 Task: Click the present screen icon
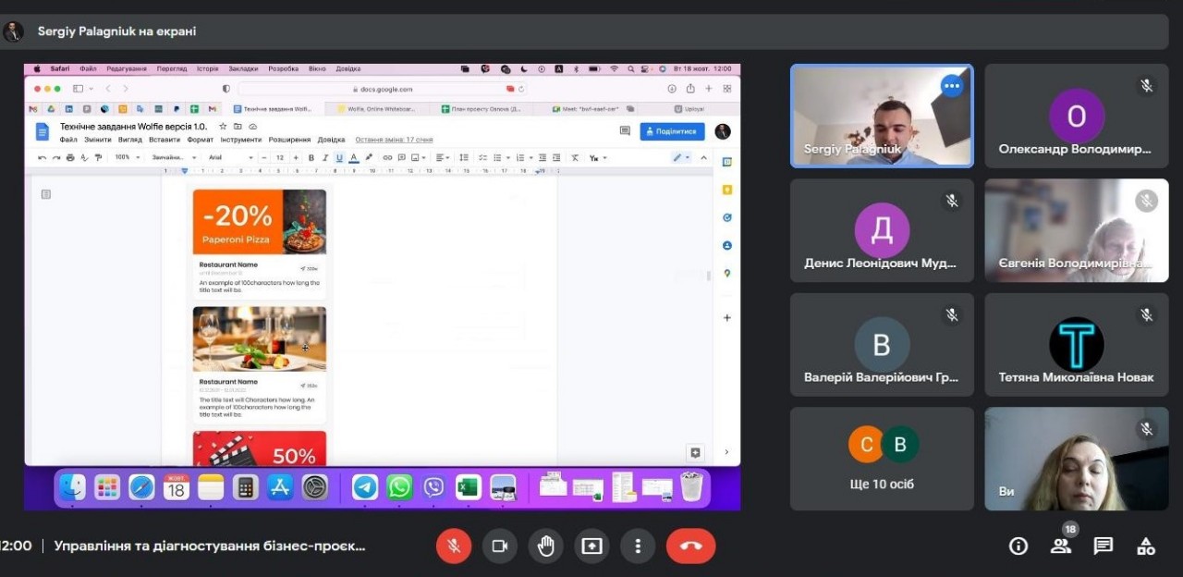[x=591, y=546]
